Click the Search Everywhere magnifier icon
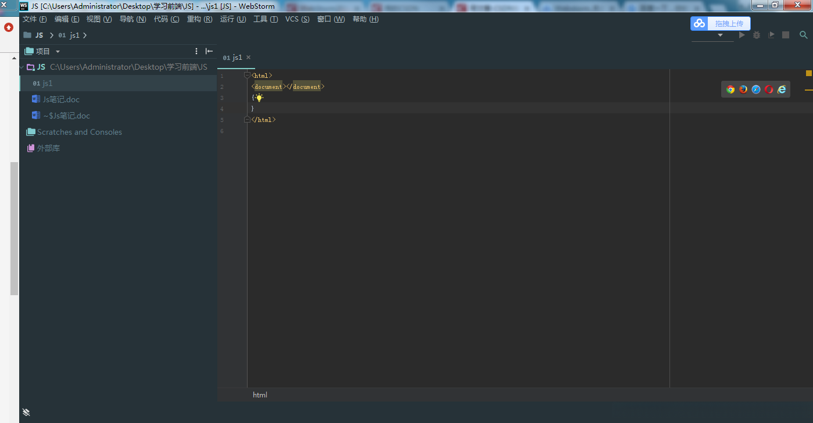This screenshot has width=813, height=423. (x=804, y=35)
